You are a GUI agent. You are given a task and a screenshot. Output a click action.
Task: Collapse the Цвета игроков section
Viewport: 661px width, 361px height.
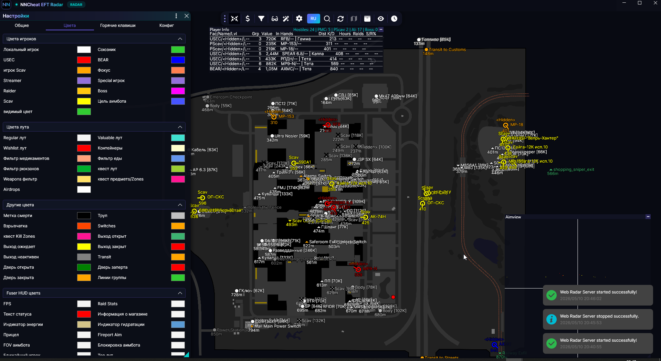[180, 39]
